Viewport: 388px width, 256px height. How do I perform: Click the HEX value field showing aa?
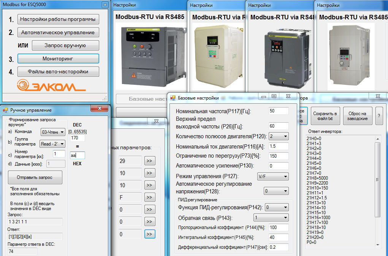(77, 155)
